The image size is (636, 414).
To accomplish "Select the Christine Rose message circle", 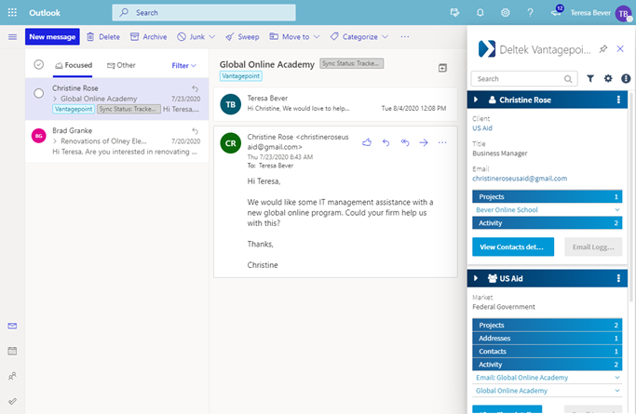I will tap(38, 93).
